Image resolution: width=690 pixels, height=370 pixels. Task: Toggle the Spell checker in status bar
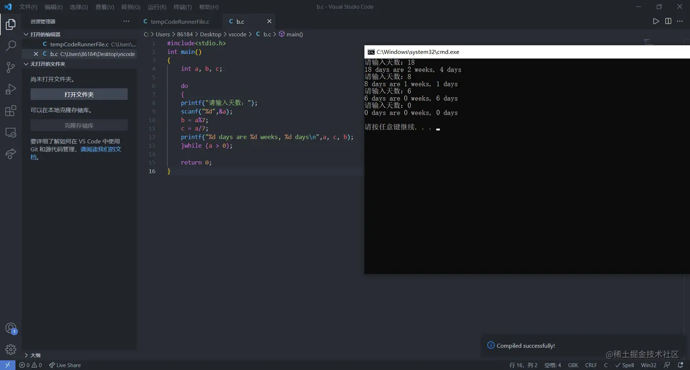[625, 365]
